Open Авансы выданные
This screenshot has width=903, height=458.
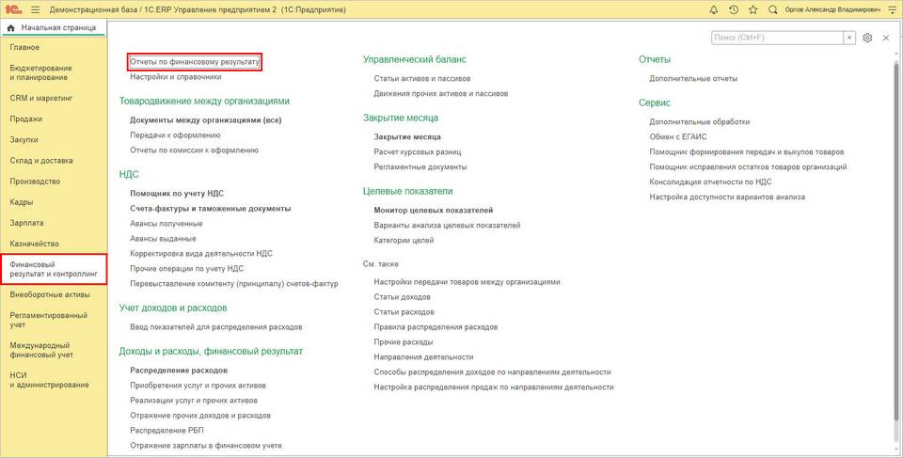pos(163,239)
